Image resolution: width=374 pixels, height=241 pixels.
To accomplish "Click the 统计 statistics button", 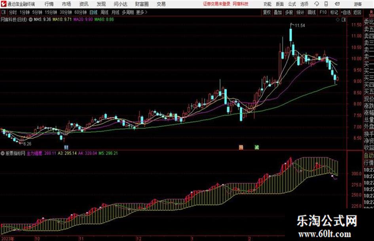I will point(300,12).
